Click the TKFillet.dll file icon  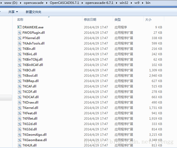coord(19,118)
